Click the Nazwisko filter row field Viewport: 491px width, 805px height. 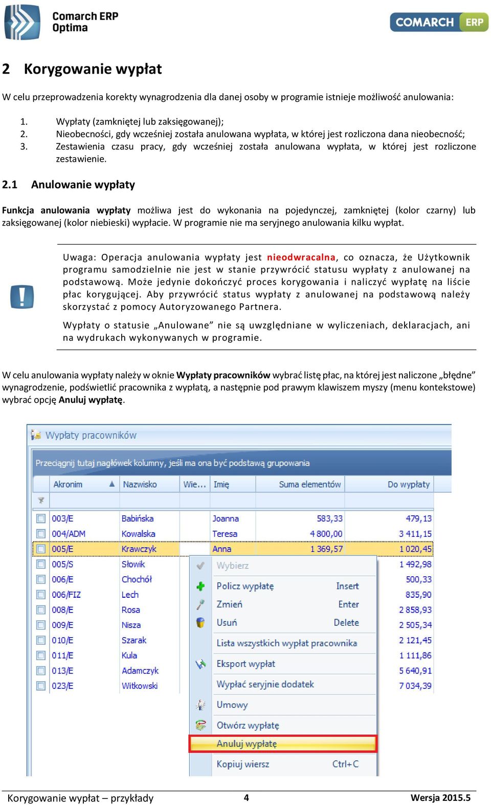click(149, 500)
